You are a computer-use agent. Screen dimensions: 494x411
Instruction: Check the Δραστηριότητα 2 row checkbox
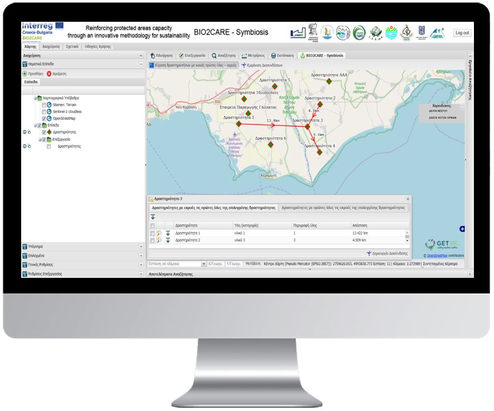153,240
